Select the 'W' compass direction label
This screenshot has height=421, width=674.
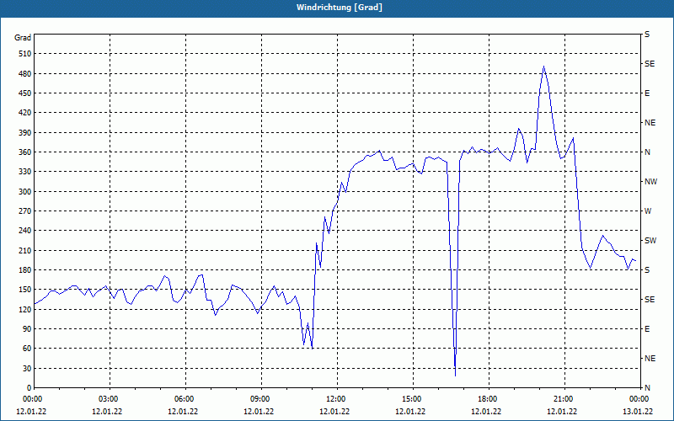click(648, 211)
